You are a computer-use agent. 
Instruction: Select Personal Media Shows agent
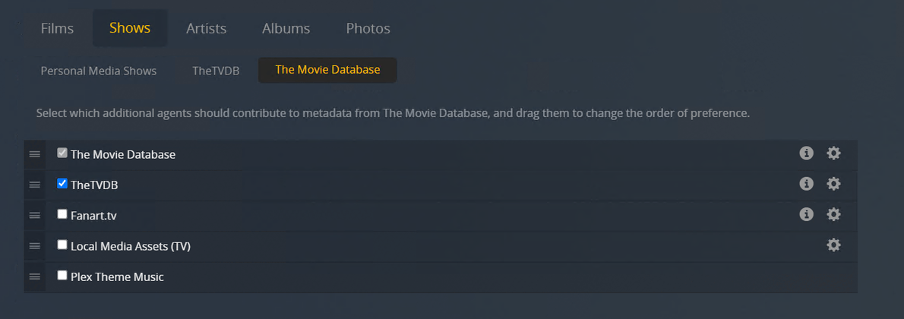click(99, 71)
